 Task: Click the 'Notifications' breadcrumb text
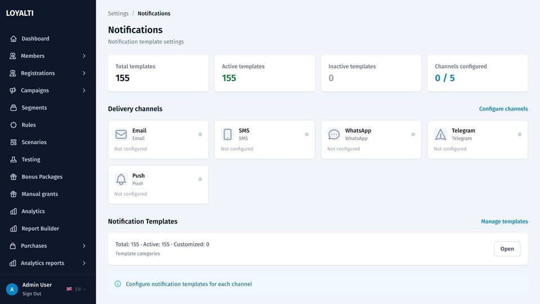pos(154,14)
